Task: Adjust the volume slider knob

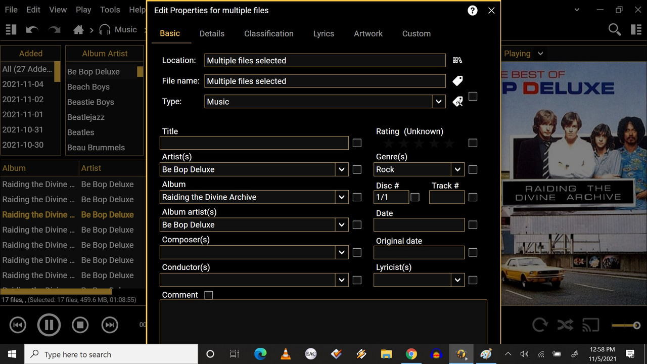Action: point(636,326)
